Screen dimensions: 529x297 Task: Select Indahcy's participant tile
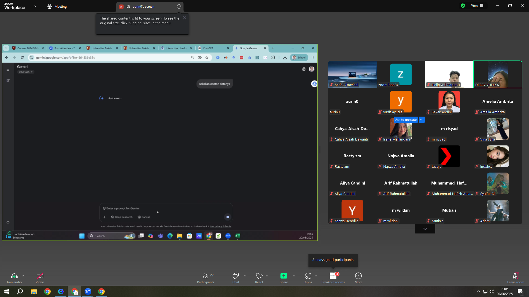coord(498,156)
